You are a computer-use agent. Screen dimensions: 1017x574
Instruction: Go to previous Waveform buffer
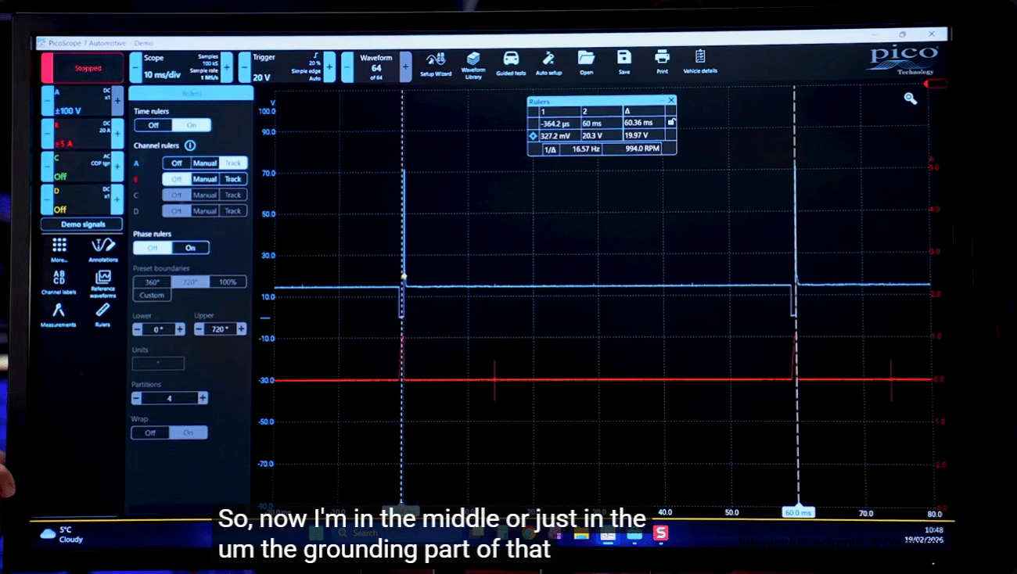pos(347,67)
